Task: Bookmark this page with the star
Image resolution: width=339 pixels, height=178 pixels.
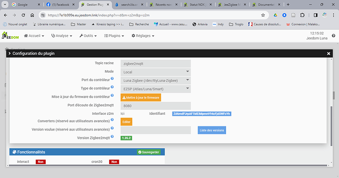Action: point(263,15)
